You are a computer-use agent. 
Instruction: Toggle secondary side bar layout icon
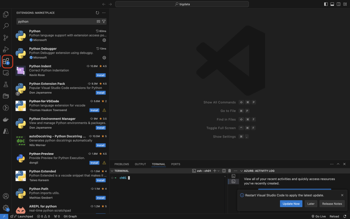[x=339, y=4]
